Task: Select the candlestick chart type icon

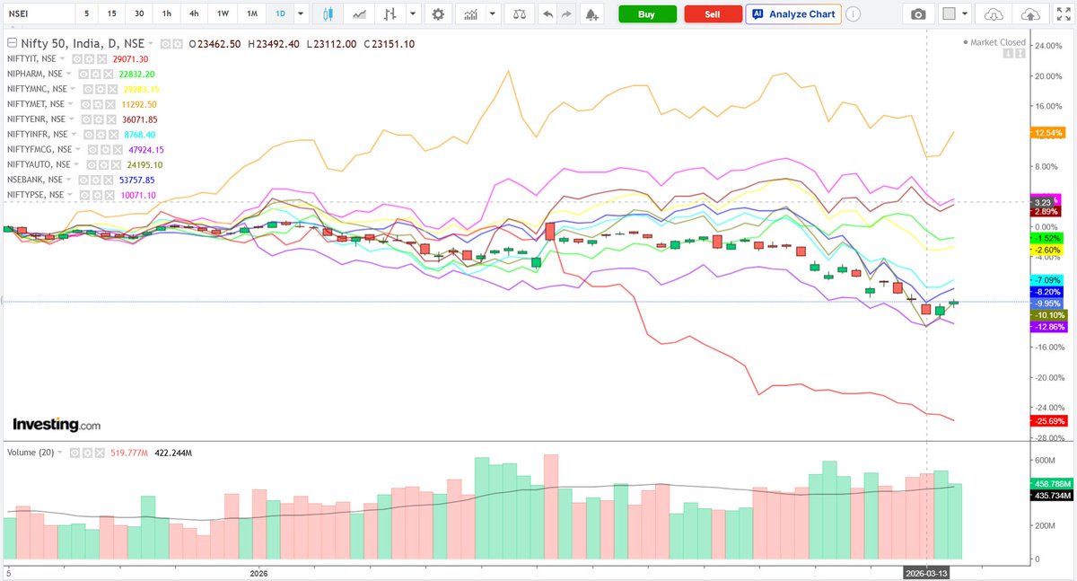Action: 328,14
